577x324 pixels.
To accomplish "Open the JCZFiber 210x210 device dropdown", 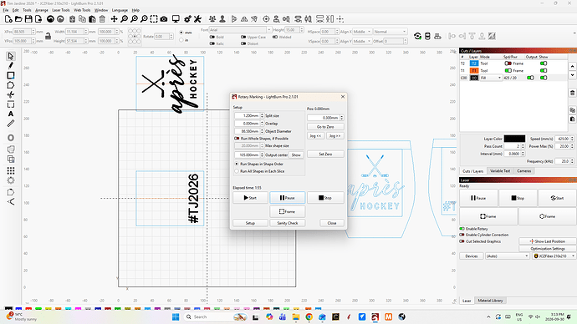I will coord(554,256).
